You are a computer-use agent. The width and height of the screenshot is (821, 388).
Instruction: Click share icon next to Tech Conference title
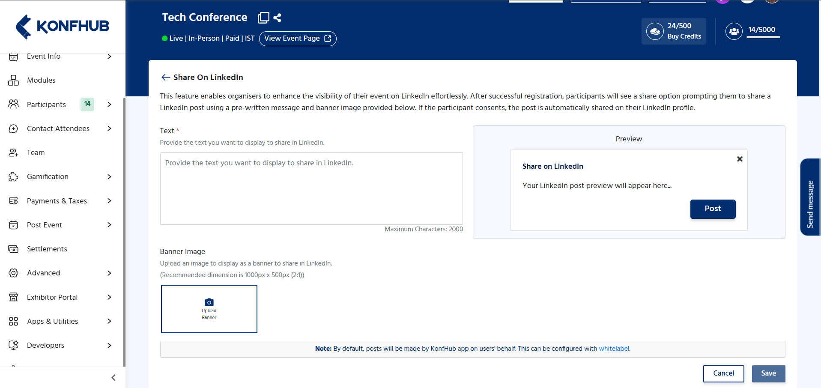[278, 18]
